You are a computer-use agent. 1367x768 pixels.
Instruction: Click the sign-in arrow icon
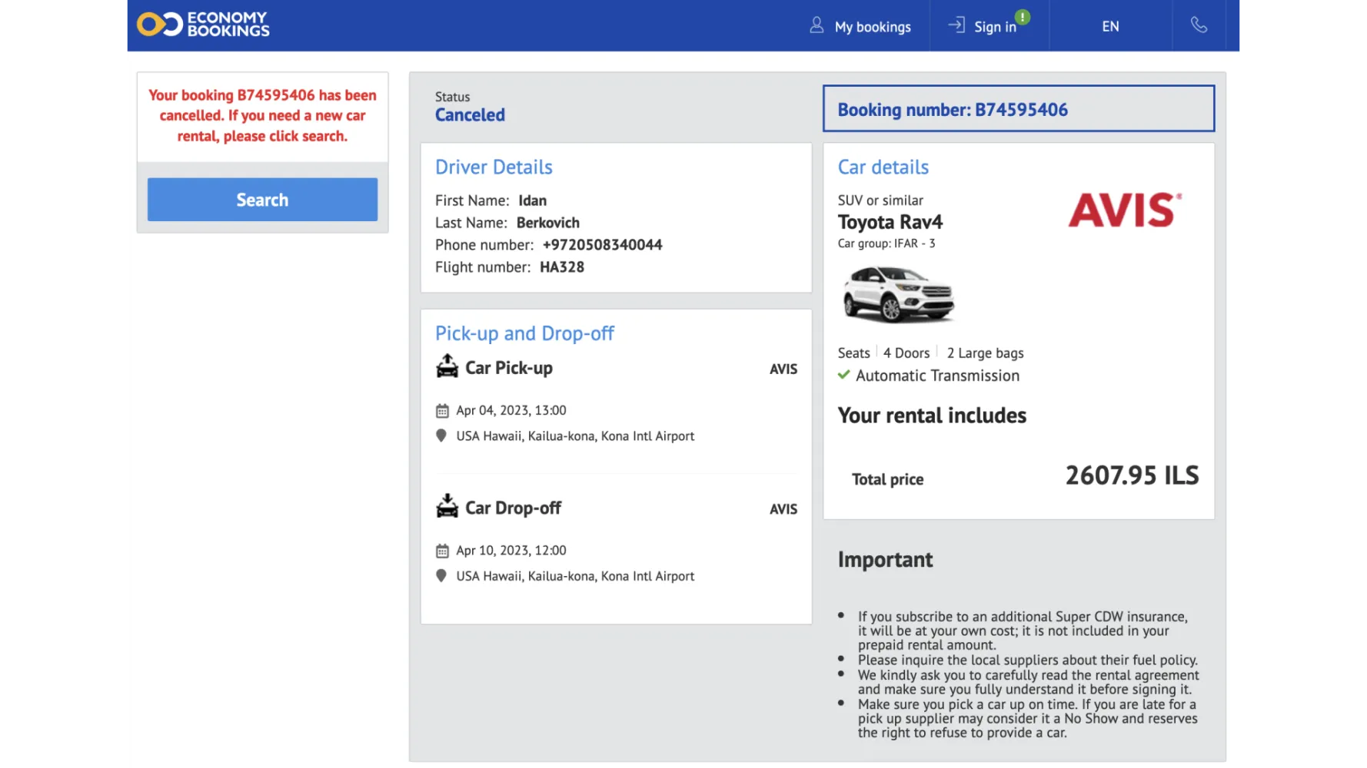coord(956,25)
